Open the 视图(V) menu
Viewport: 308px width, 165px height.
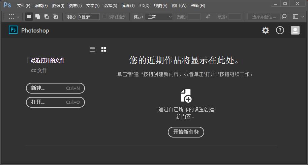click(160, 6)
